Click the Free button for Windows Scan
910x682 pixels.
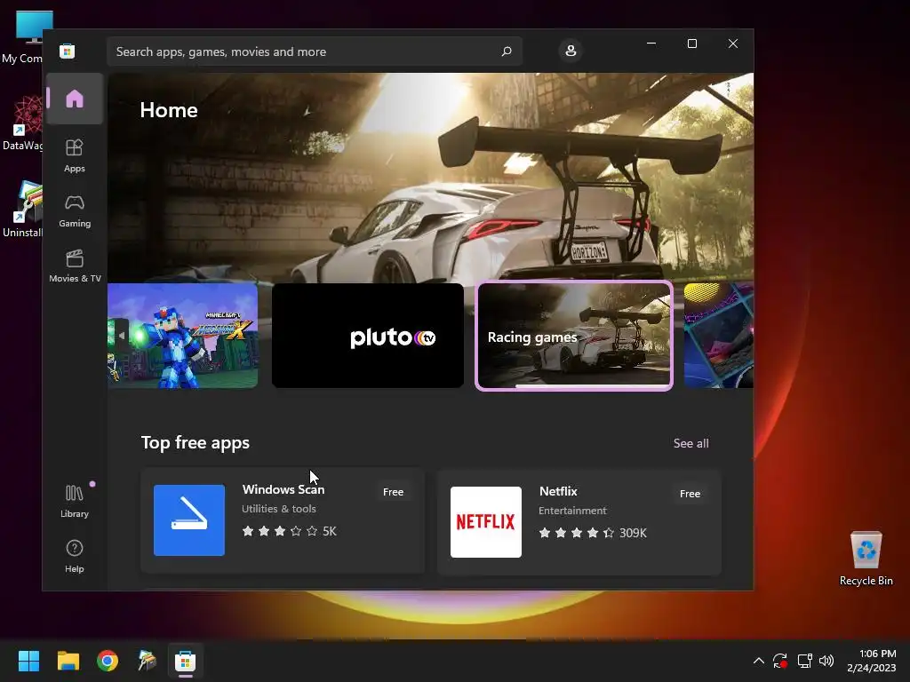pyautogui.click(x=393, y=492)
